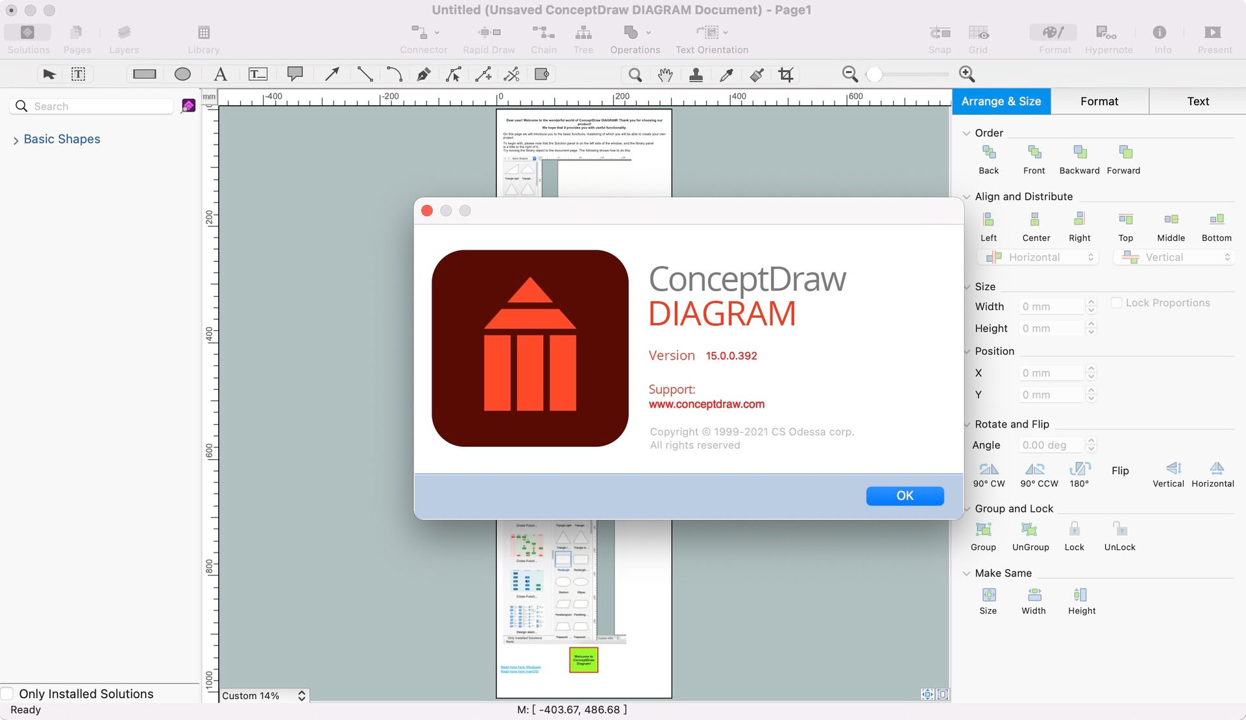Click the zoom in magnifier
This screenshot has height=720, width=1246.
[x=966, y=74]
